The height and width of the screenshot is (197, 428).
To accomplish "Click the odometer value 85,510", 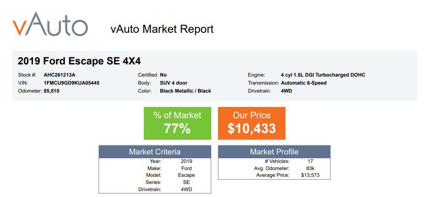I will click(51, 91).
